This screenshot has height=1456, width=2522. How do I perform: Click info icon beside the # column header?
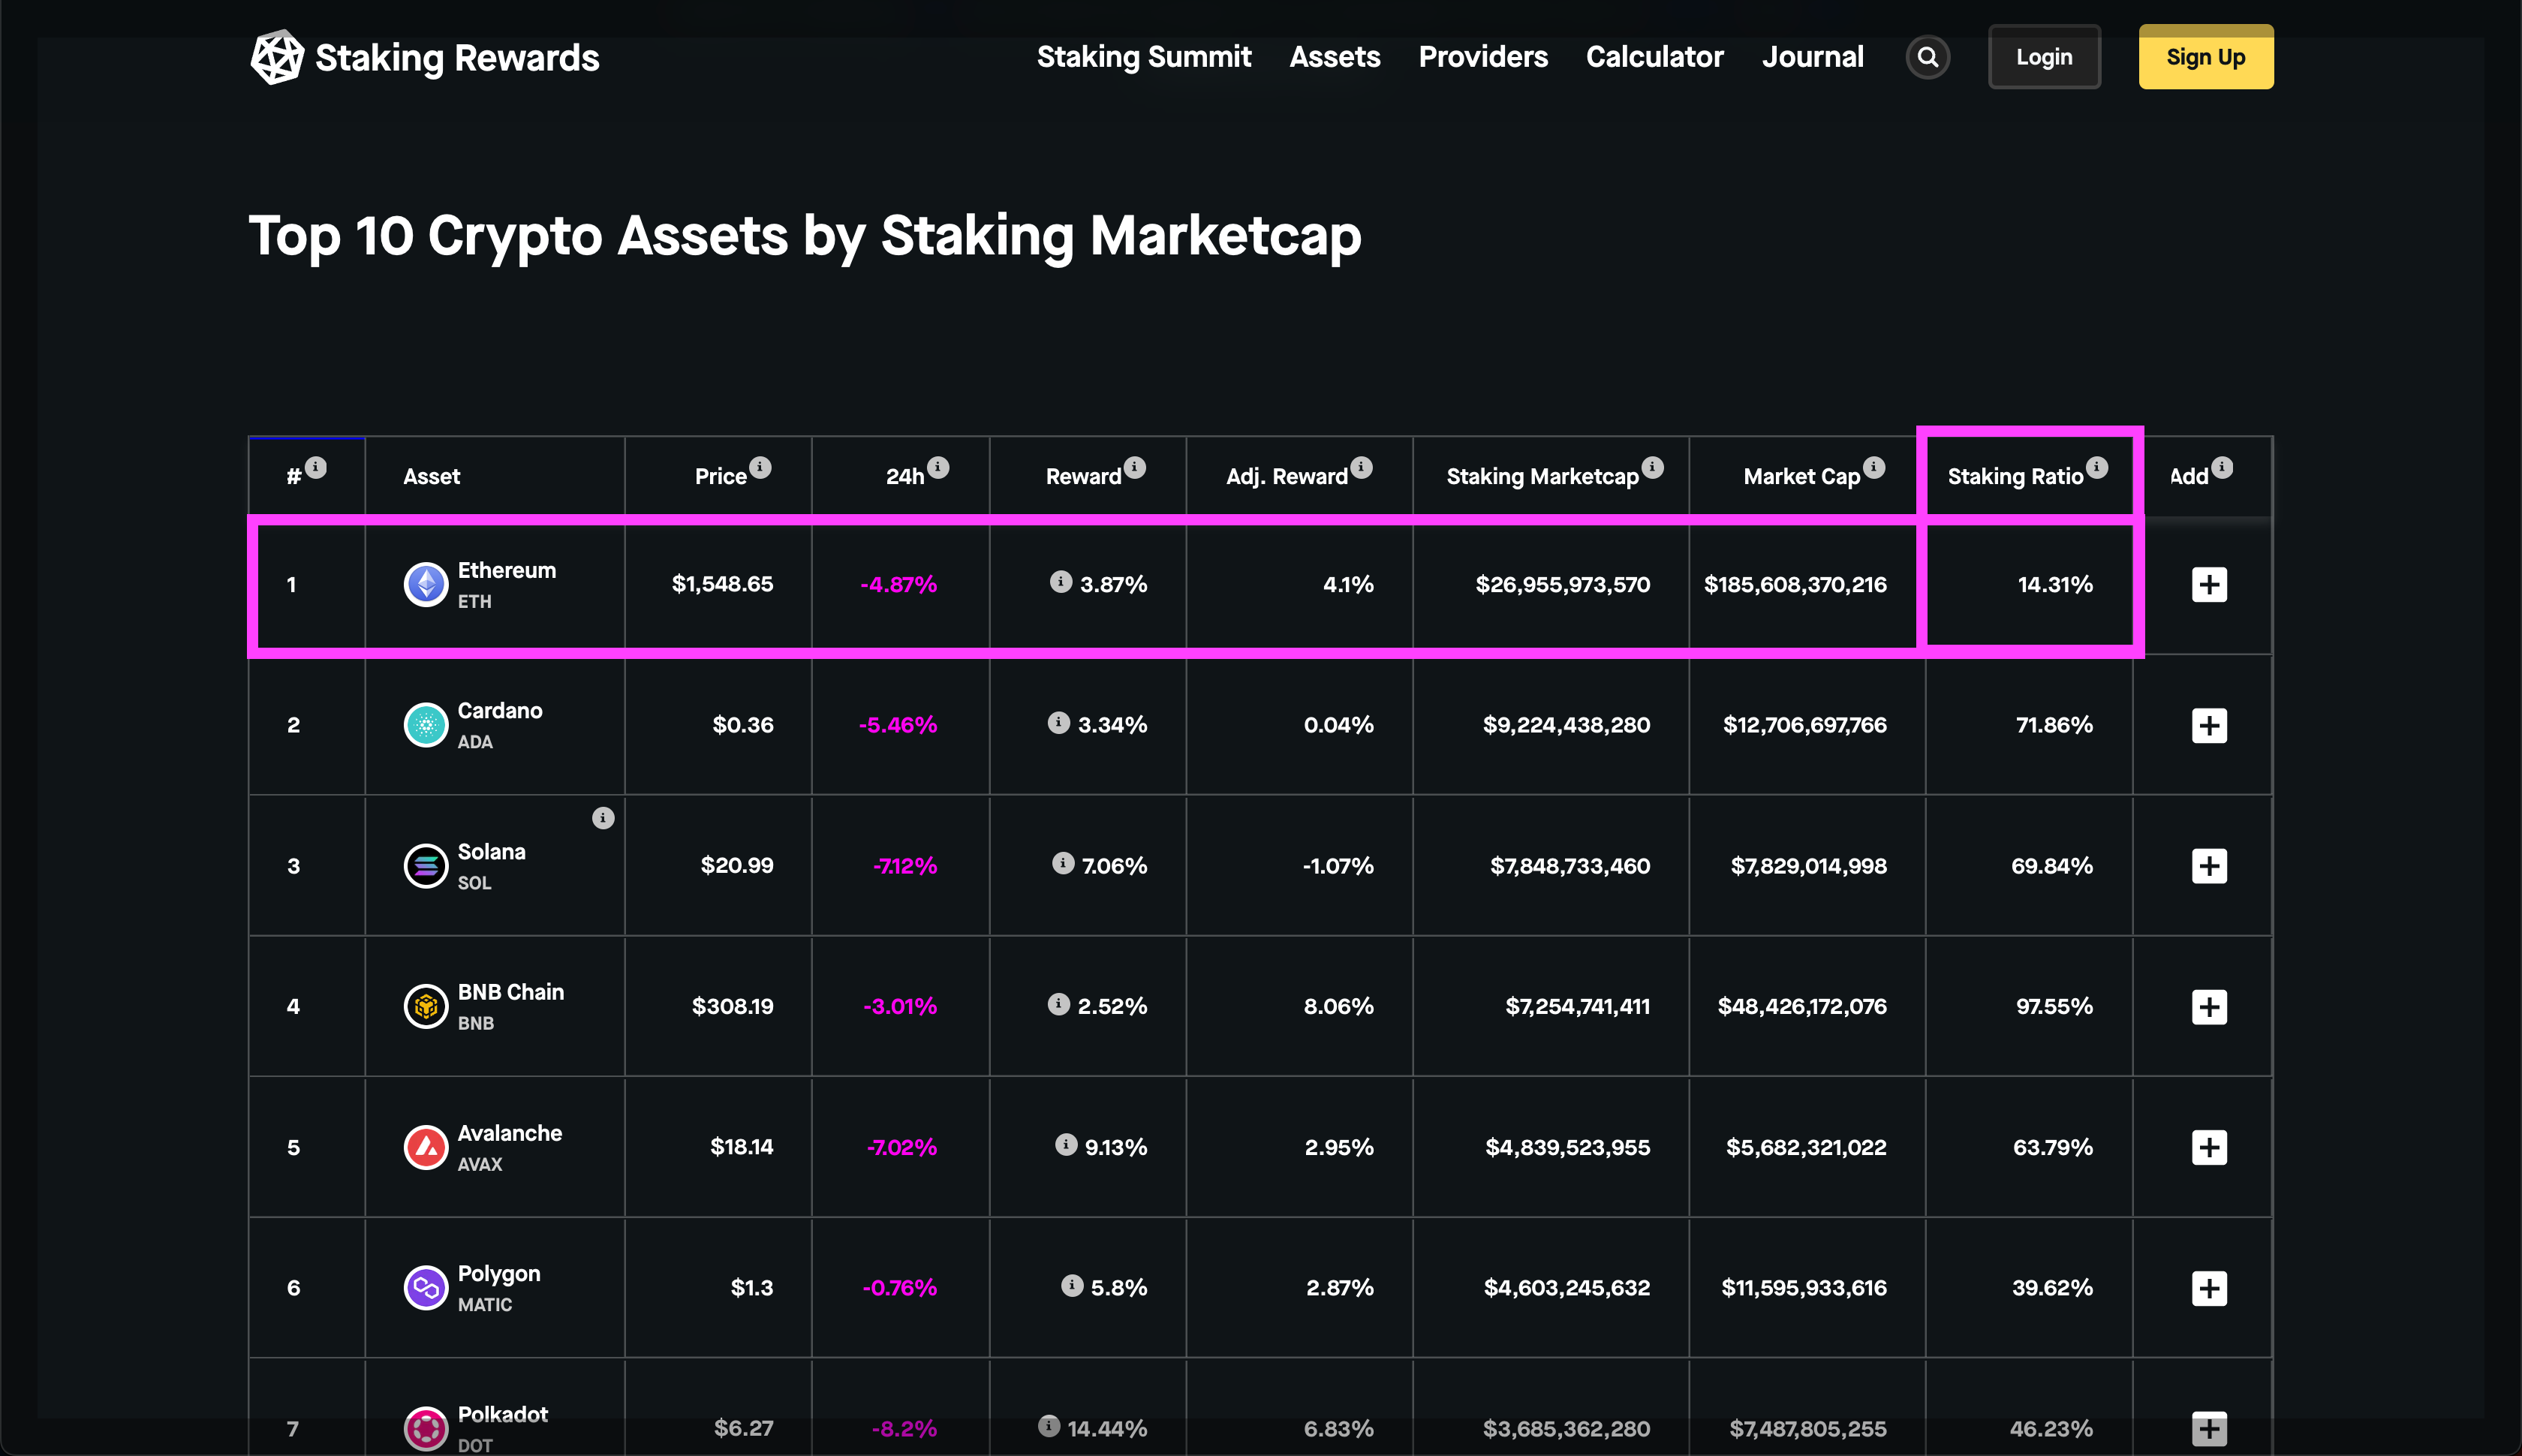click(x=316, y=467)
